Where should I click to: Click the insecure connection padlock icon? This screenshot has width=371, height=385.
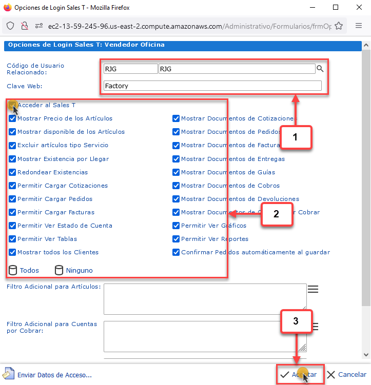click(24, 26)
